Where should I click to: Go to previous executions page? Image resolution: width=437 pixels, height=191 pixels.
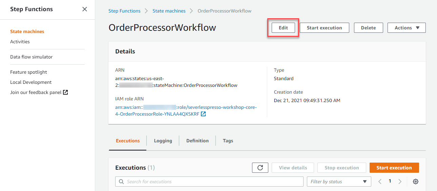[x=380, y=182]
